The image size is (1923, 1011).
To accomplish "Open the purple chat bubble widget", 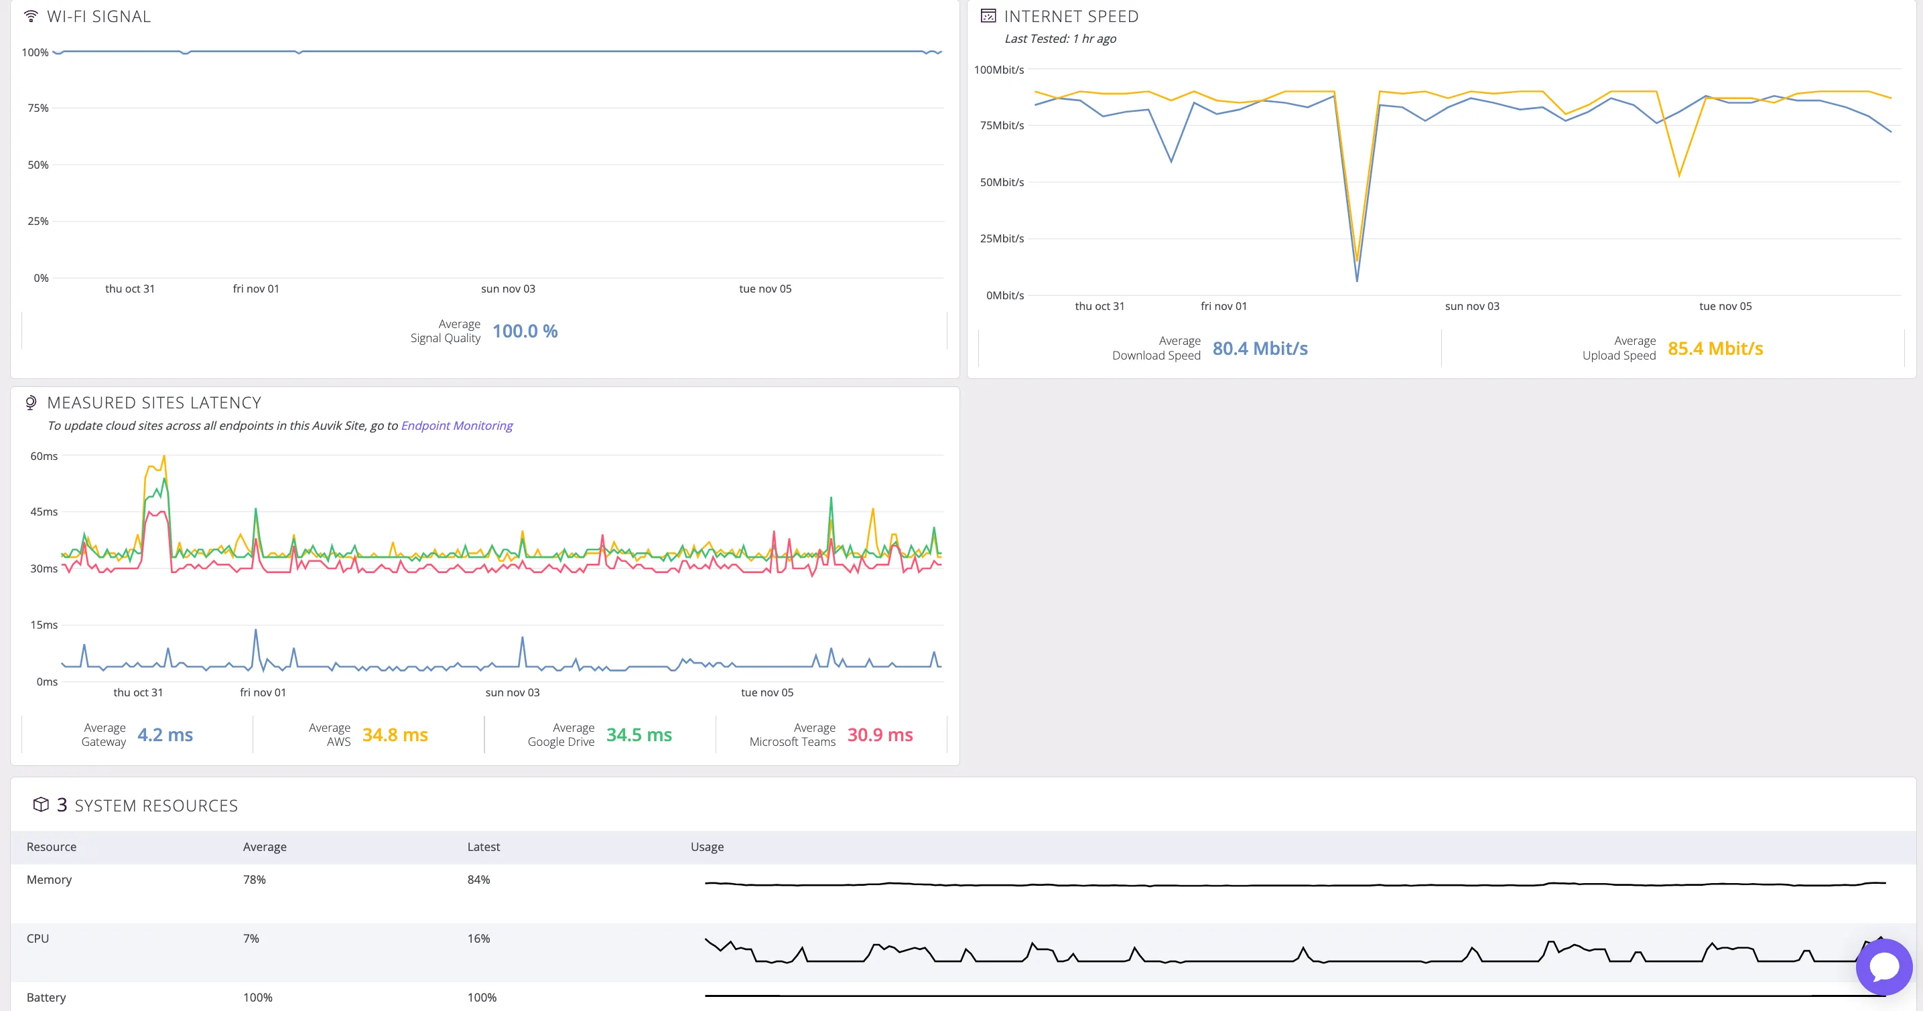I will click(x=1883, y=967).
